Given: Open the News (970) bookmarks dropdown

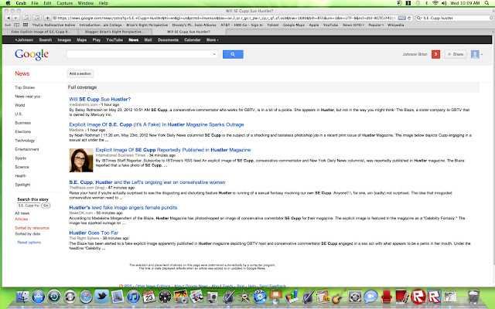Looking at the screenshot, I should tap(353, 25).
